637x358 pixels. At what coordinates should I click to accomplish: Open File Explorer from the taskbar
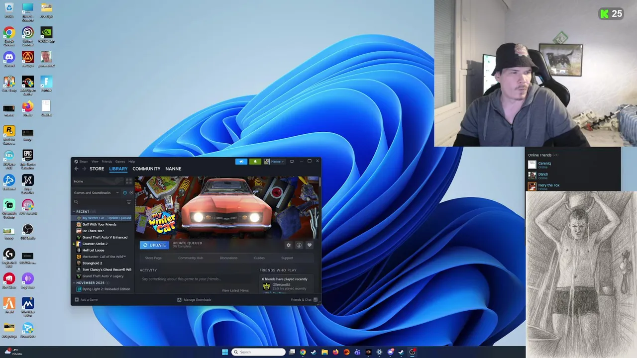324,352
